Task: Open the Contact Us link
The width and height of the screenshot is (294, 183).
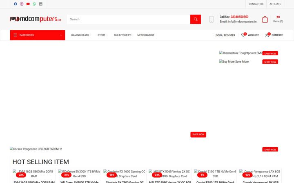Action: pos(256,4)
